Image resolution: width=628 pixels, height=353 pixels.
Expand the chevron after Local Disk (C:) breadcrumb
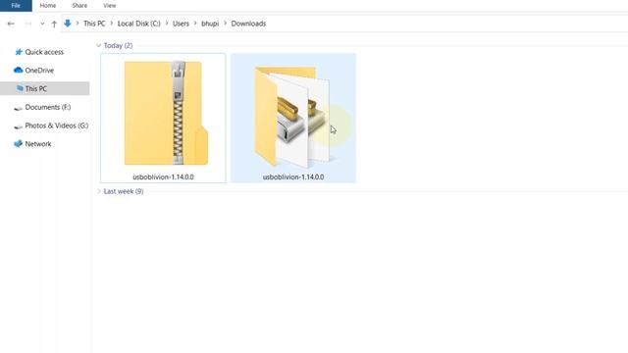pyautogui.click(x=167, y=24)
